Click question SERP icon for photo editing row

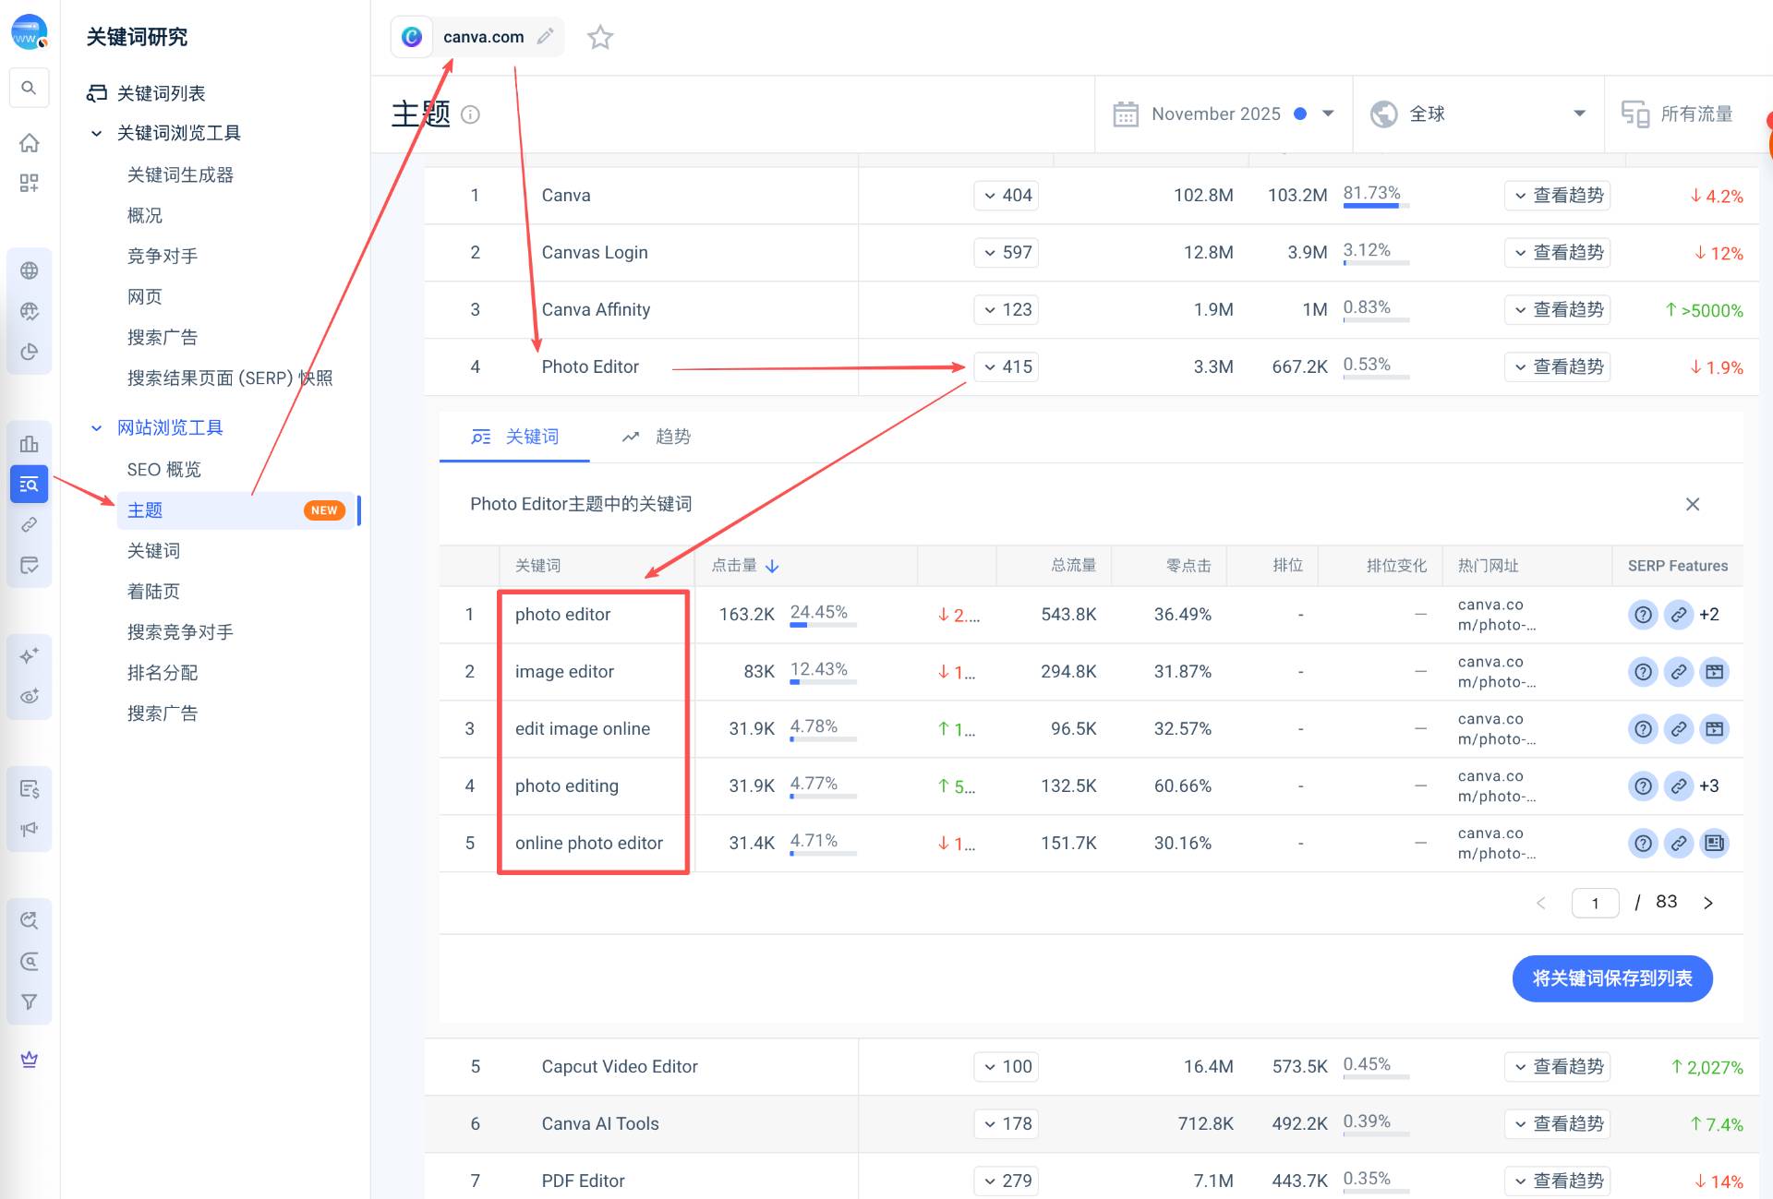1643,786
